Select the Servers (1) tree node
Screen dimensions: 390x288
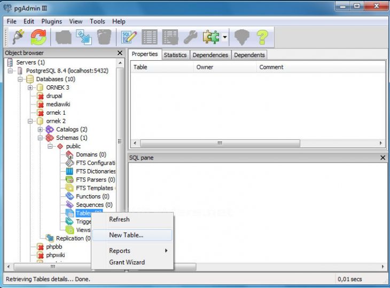tap(30, 62)
